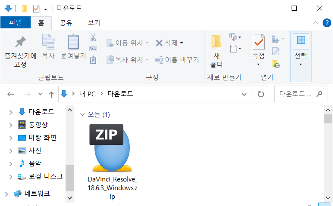The width and height of the screenshot is (333, 206).
Task: Open the address bar history dropdown
Action: click(244, 94)
